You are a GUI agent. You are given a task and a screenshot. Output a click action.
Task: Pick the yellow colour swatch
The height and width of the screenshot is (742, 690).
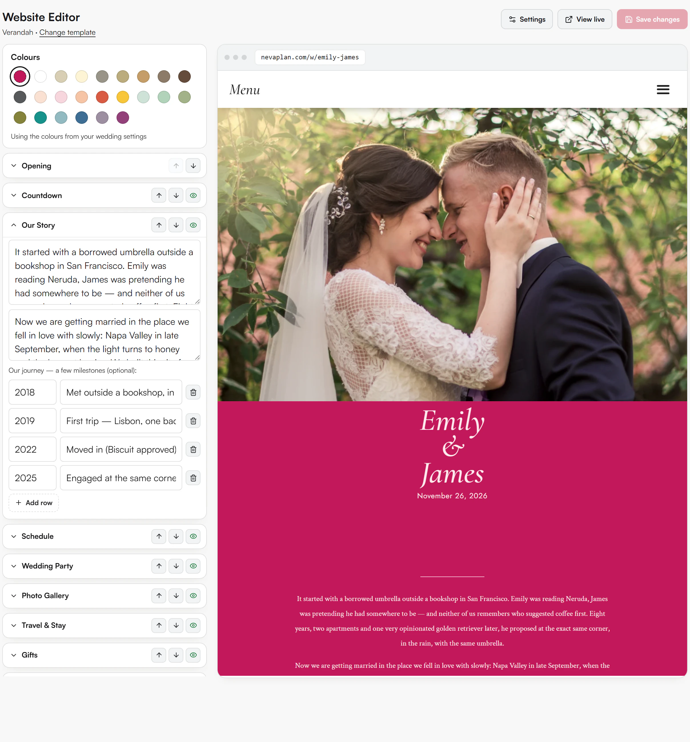(x=123, y=97)
